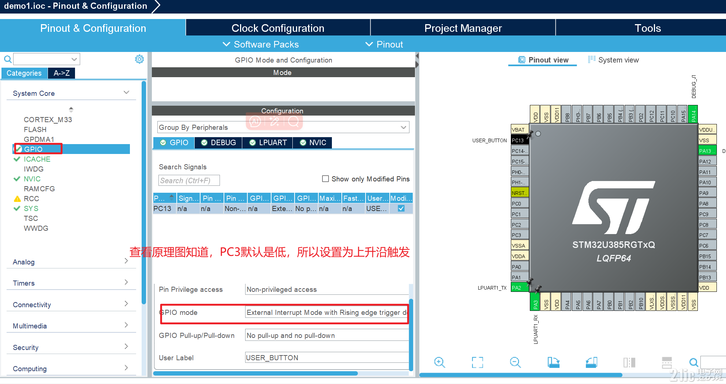Image resolution: width=726 pixels, height=384 pixels.
Task: Click the User Label field USER_BUTTON
Action: (x=327, y=358)
